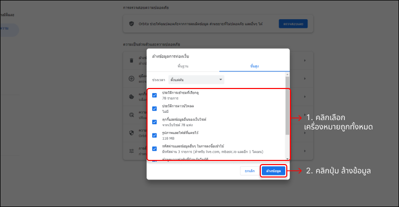Click the ยกเลิก cancel button
Image resolution: width=399 pixels, height=207 pixels.
pyautogui.click(x=249, y=171)
